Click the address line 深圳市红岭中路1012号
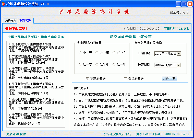 [x=28, y=93]
